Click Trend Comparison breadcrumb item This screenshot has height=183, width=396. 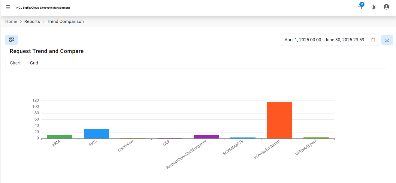pos(65,22)
